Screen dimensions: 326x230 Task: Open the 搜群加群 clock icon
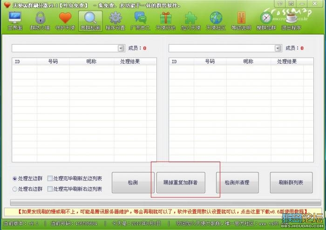[266, 21]
